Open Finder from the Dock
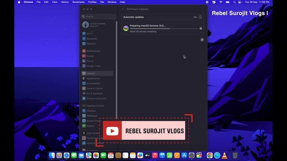 [52, 156]
